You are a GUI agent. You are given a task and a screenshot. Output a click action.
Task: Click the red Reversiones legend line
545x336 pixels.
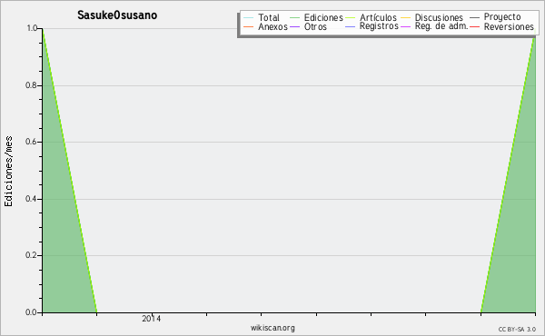coord(474,26)
